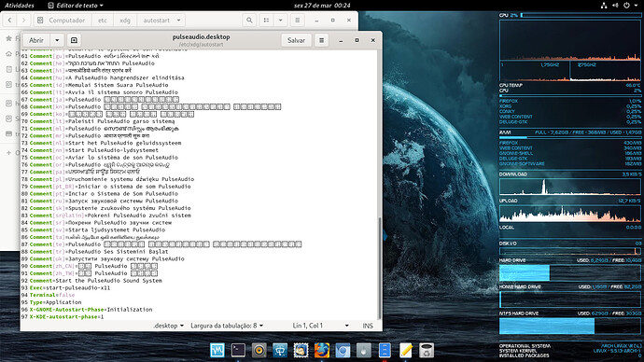Click the search icon in Files window
644x362 pixels.
click(249, 21)
